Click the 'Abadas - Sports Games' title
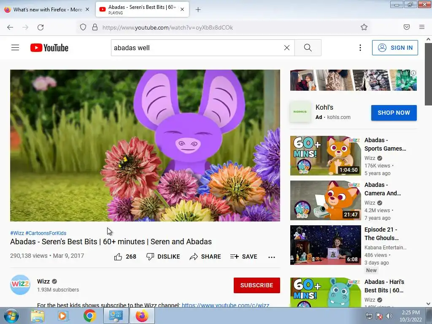The image size is (432, 324). tap(385, 144)
